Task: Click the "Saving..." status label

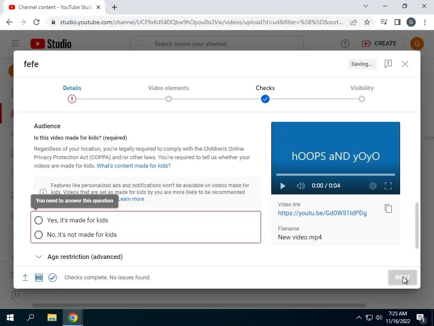Action: pyautogui.click(x=362, y=64)
